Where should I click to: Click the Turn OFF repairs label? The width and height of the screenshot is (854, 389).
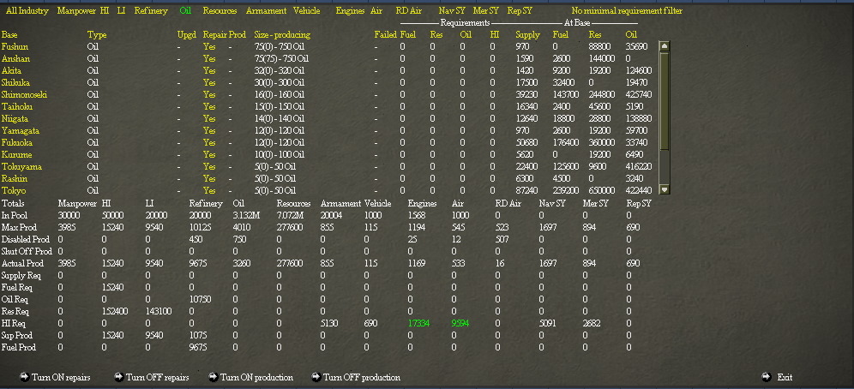158,377
